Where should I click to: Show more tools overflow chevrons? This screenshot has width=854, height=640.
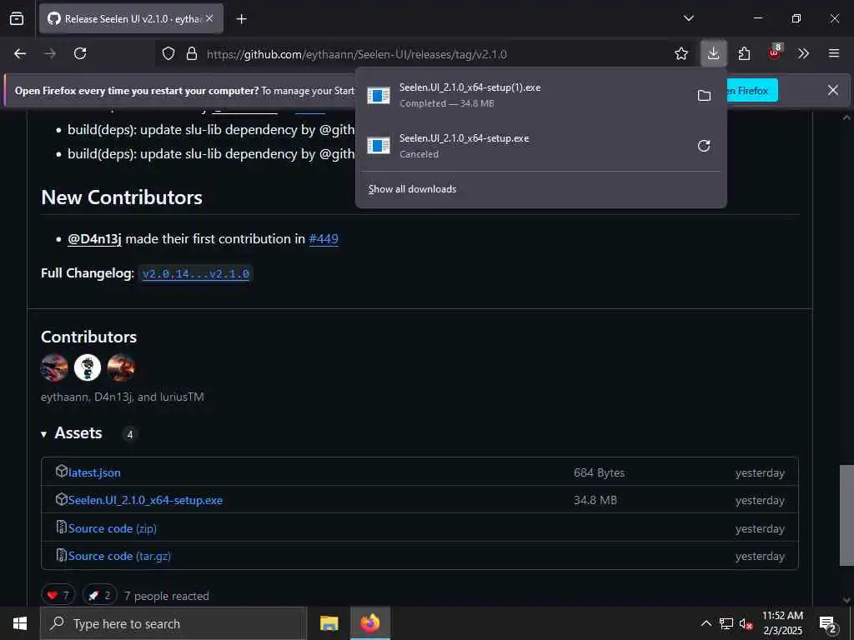[x=803, y=53]
